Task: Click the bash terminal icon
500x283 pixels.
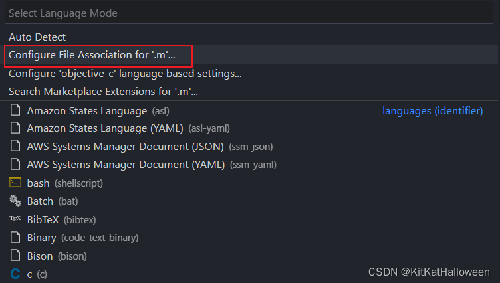Action: tap(15, 182)
